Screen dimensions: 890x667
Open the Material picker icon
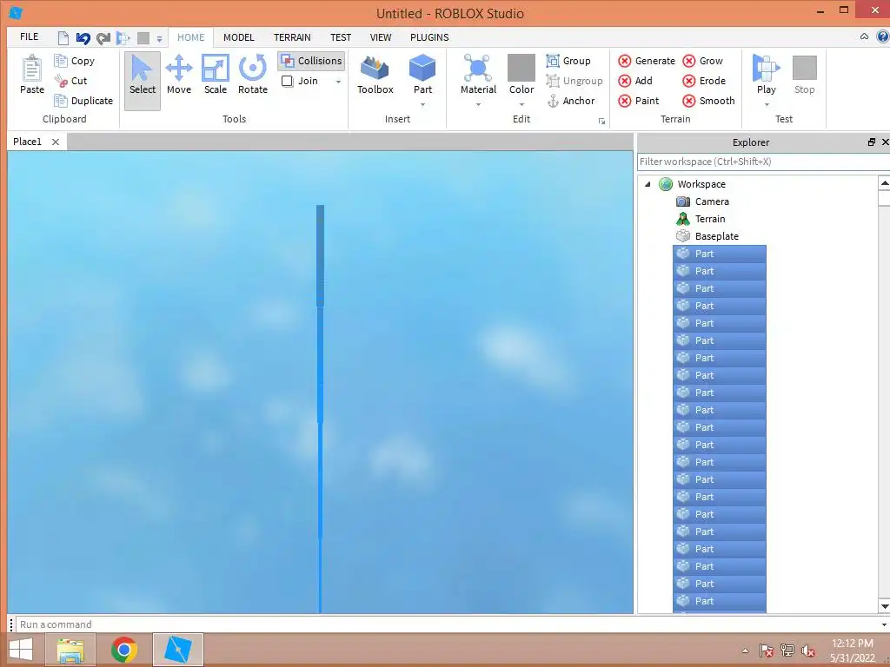point(478,68)
